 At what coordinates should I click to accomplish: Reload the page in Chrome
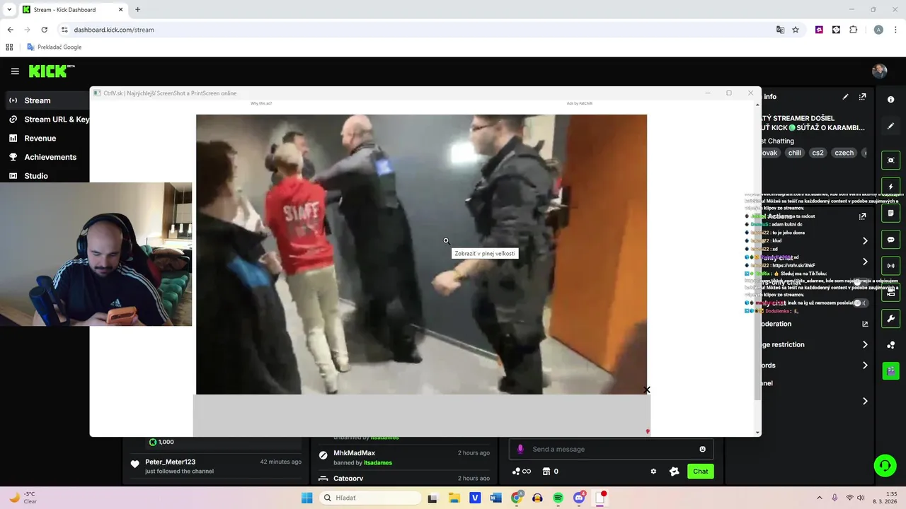pyautogui.click(x=44, y=30)
